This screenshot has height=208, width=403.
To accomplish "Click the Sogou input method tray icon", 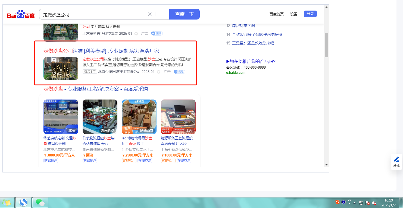I will point(338,202).
